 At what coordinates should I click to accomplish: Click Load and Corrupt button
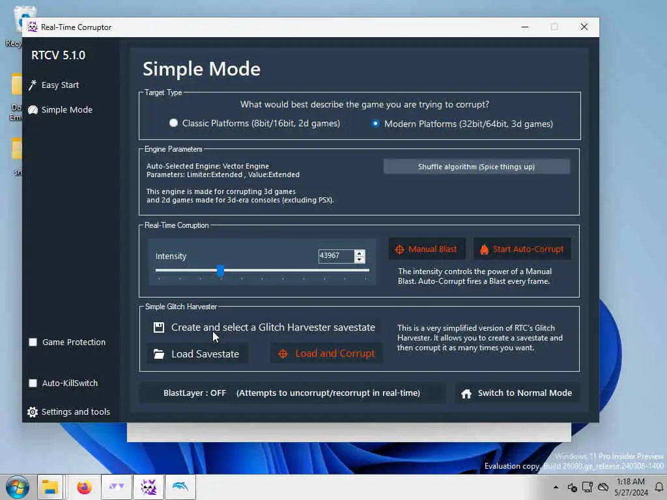tap(326, 354)
